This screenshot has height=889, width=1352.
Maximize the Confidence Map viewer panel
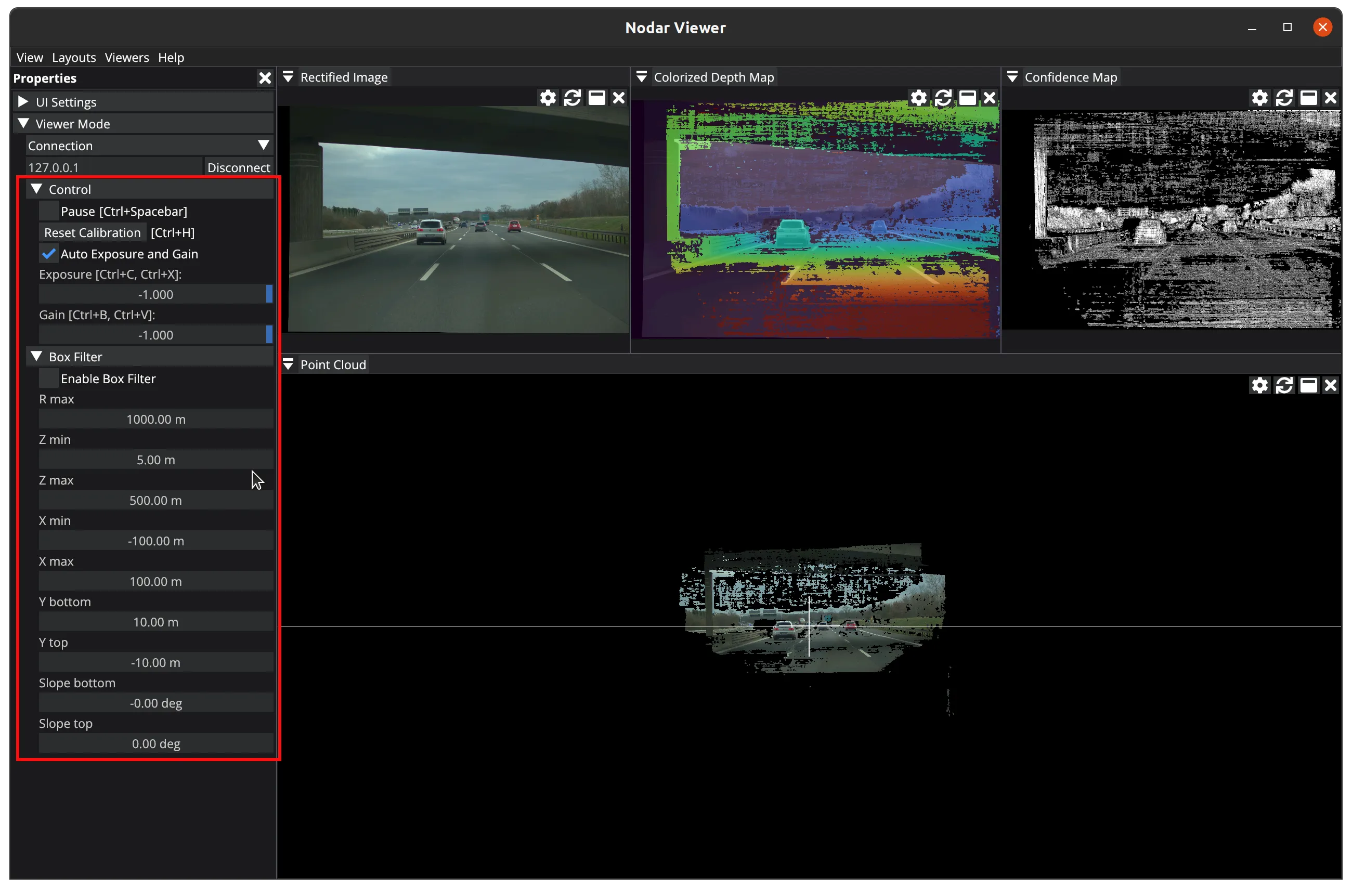coord(1308,98)
